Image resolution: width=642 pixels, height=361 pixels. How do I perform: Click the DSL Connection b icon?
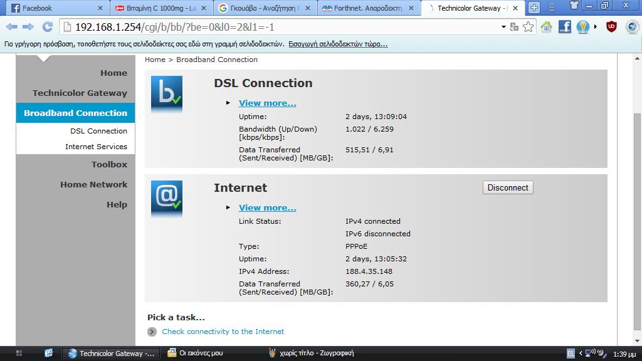(x=167, y=94)
